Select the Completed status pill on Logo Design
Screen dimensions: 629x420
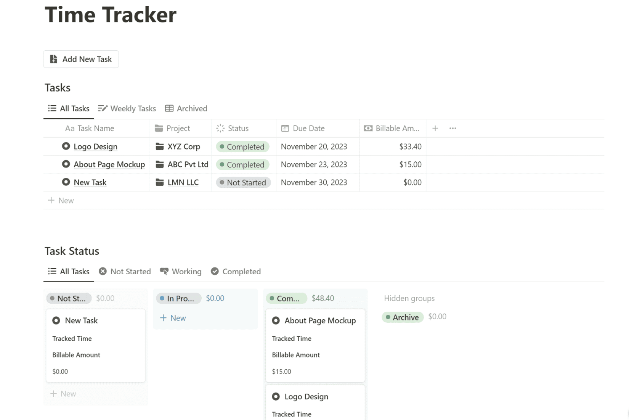pos(243,146)
